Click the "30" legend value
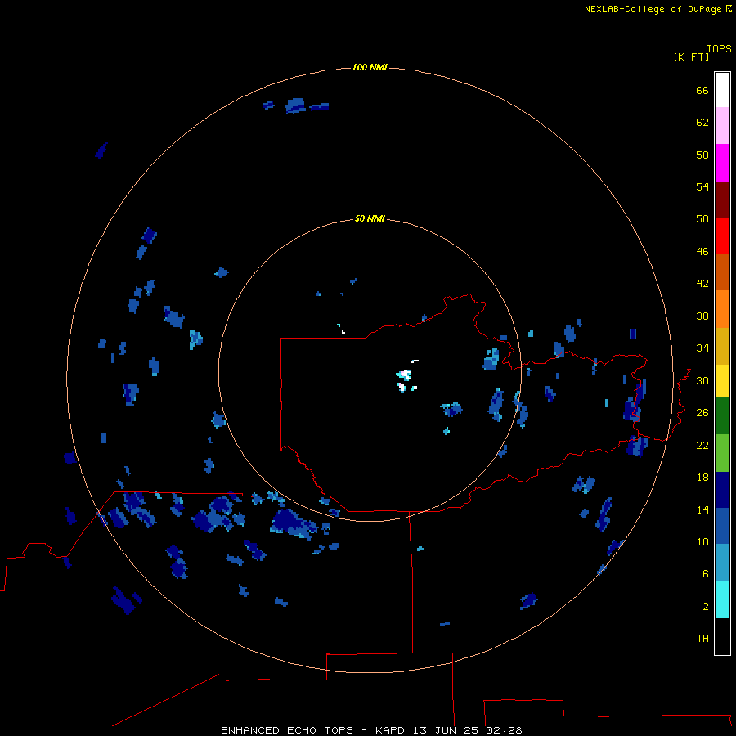 pos(702,380)
